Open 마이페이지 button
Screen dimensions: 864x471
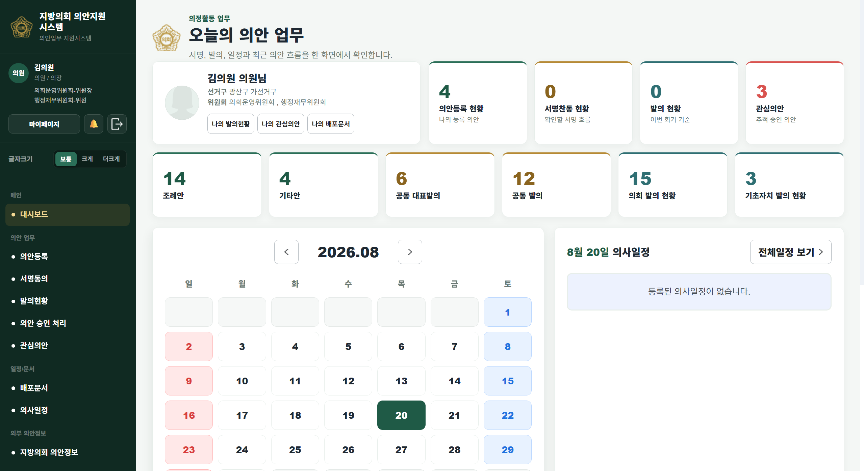pos(44,124)
